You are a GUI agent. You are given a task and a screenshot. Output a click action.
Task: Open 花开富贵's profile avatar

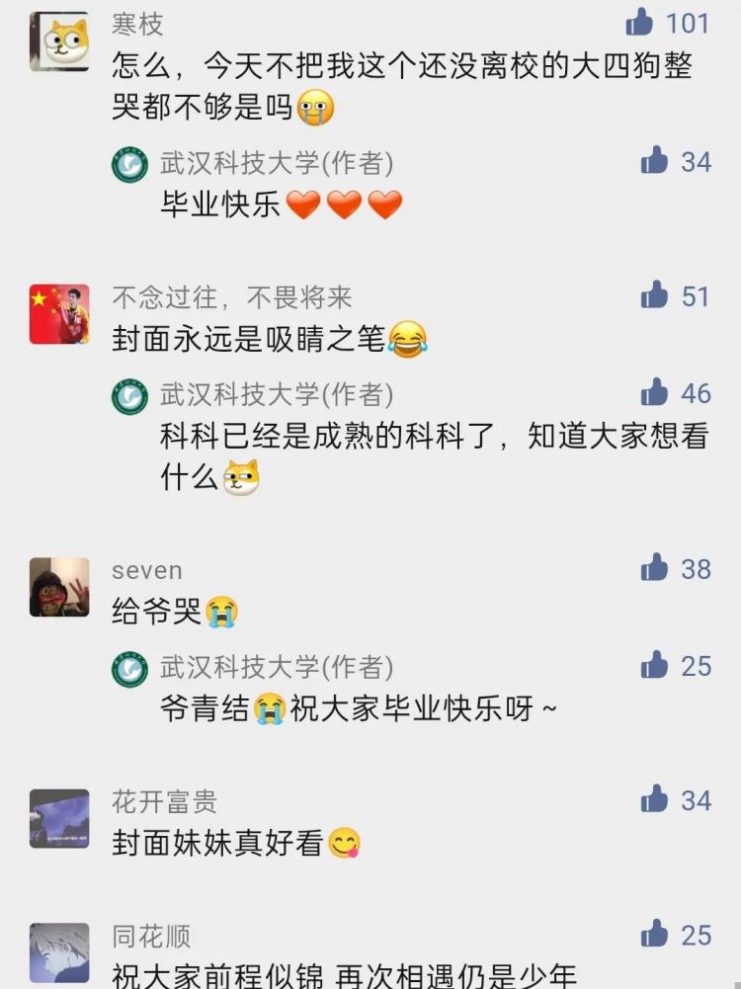click(59, 819)
